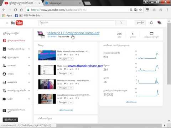Open the account avatar at top right
This screenshot has width=171, height=128.
tap(159, 22)
